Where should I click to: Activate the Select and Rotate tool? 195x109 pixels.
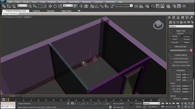[x=55, y=6]
